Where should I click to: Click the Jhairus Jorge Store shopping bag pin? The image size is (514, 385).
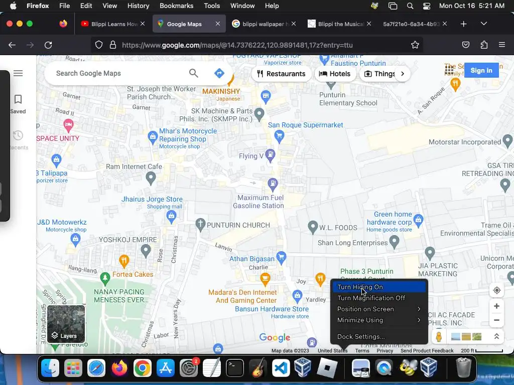click(171, 217)
